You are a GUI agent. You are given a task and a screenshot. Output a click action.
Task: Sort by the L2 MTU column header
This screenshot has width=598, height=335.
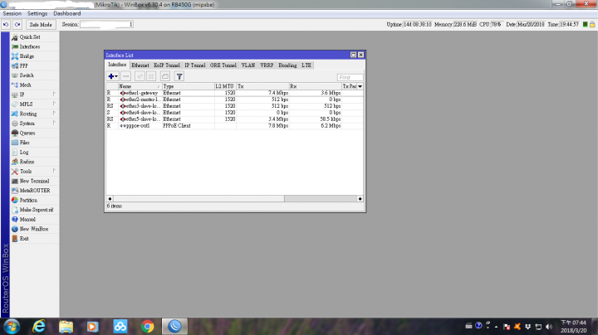(225, 86)
